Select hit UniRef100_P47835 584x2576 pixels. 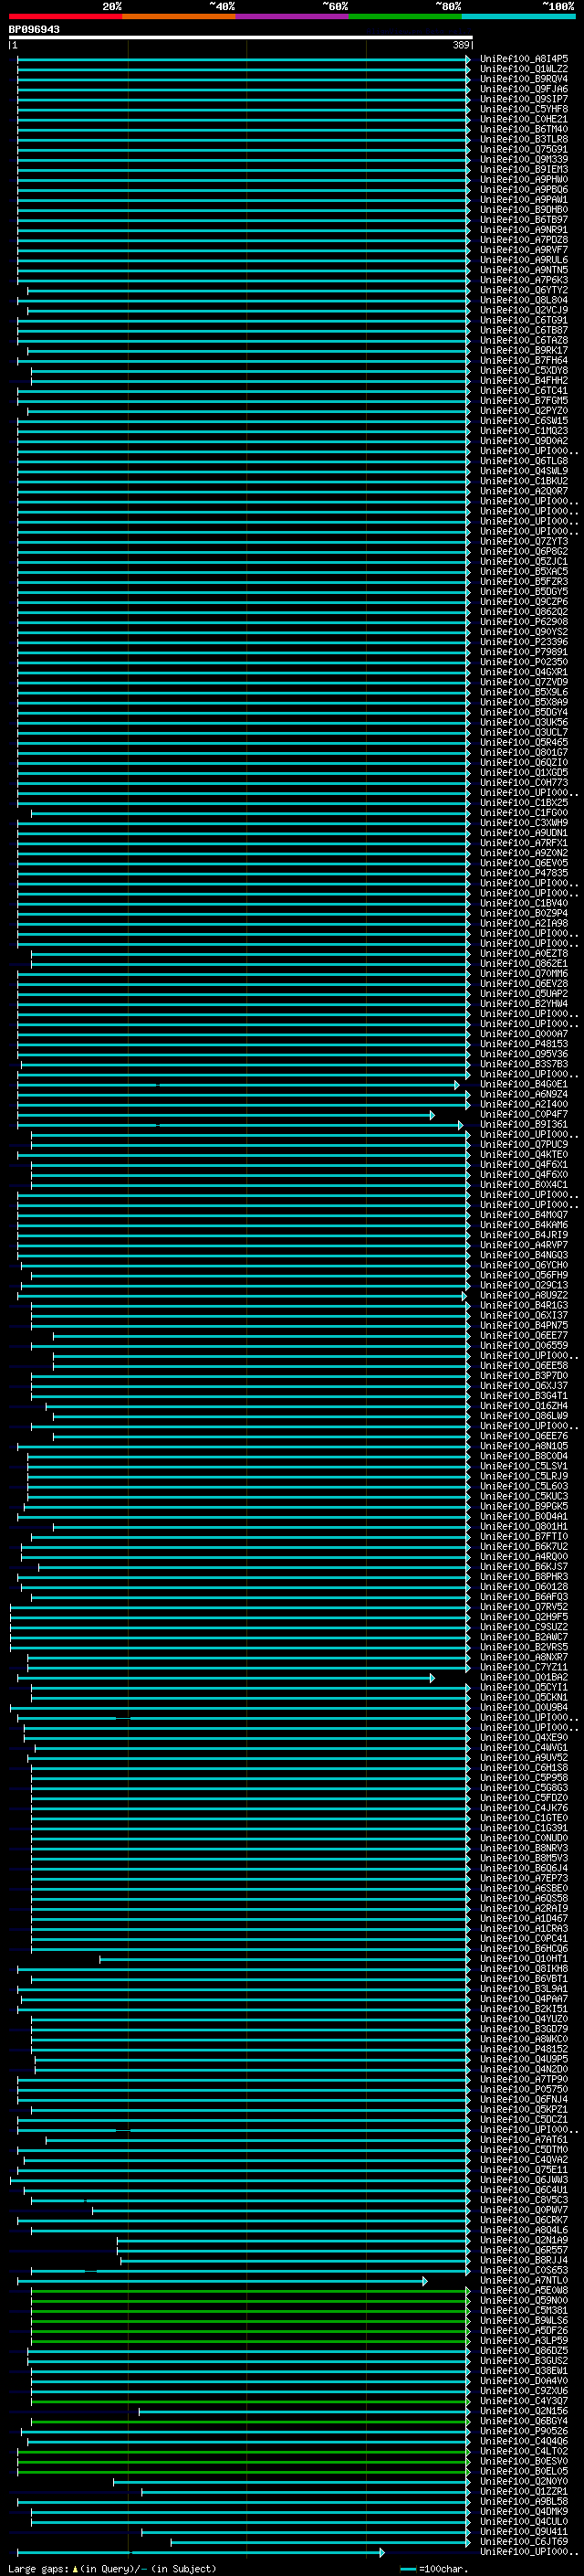click(x=524, y=873)
